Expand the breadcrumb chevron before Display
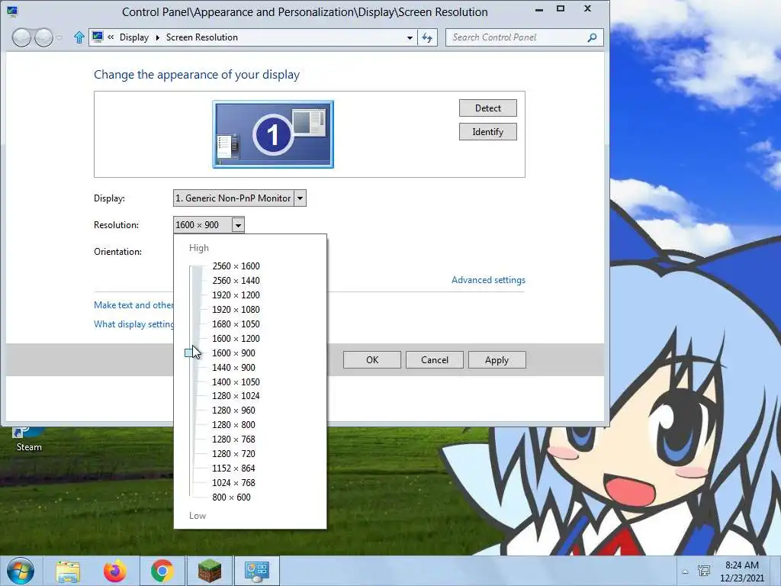 (x=111, y=37)
